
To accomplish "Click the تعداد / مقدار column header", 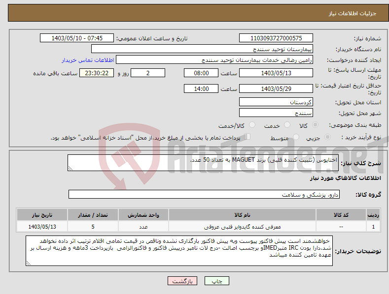I will point(93,215).
